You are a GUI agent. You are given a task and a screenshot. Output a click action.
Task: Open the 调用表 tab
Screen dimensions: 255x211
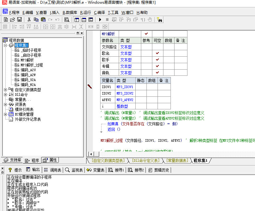(53, 170)
